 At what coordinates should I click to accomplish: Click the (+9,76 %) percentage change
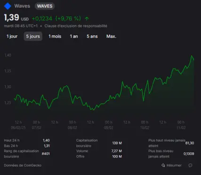pyautogui.click(x=68, y=18)
